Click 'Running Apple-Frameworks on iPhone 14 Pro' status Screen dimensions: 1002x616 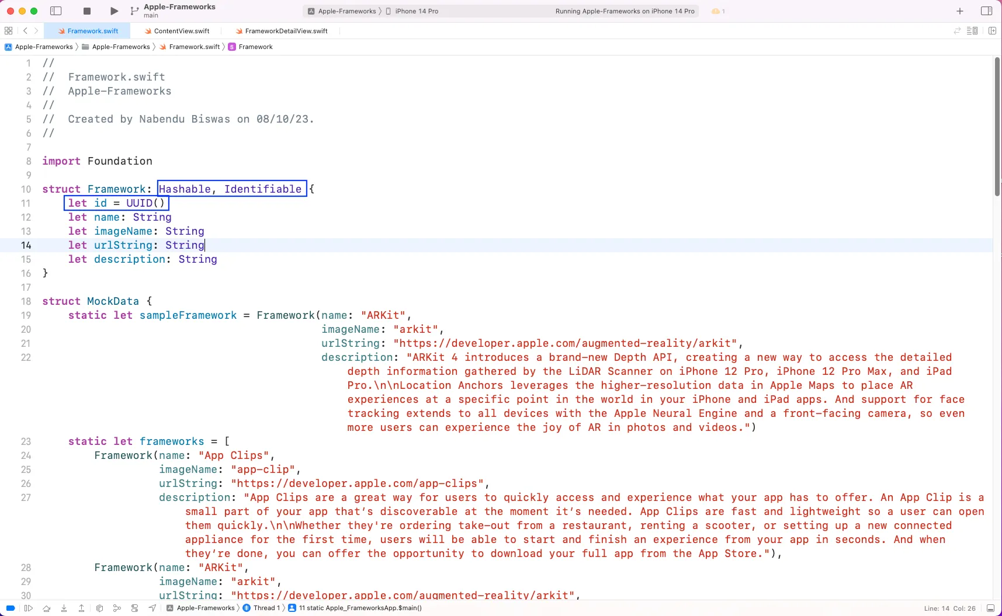tap(625, 11)
